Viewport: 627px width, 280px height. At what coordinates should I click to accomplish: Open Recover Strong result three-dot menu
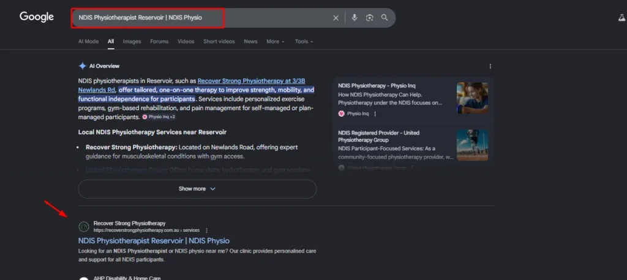click(x=207, y=230)
